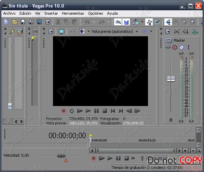
Task: Toggle Lock Envelopes to Events button
Action: coord(149,22)
